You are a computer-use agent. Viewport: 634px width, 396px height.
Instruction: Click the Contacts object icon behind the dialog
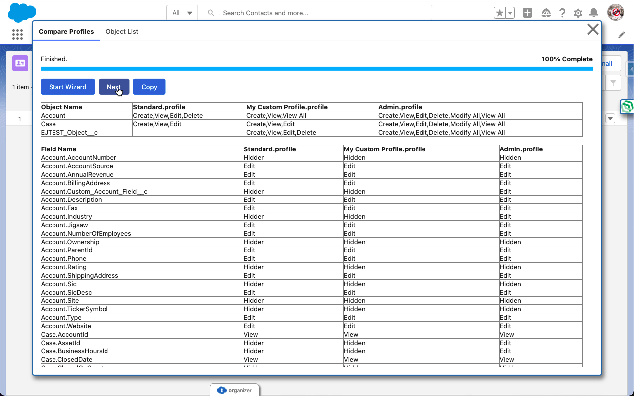[20, 63]
